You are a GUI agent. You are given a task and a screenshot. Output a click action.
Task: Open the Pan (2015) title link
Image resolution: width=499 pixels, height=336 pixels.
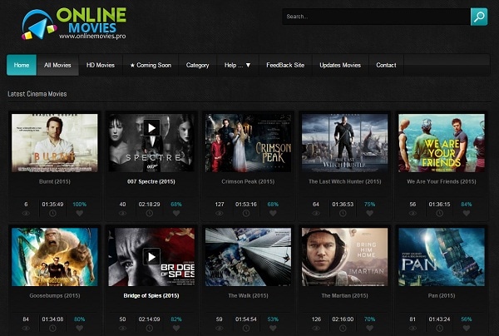442,296
